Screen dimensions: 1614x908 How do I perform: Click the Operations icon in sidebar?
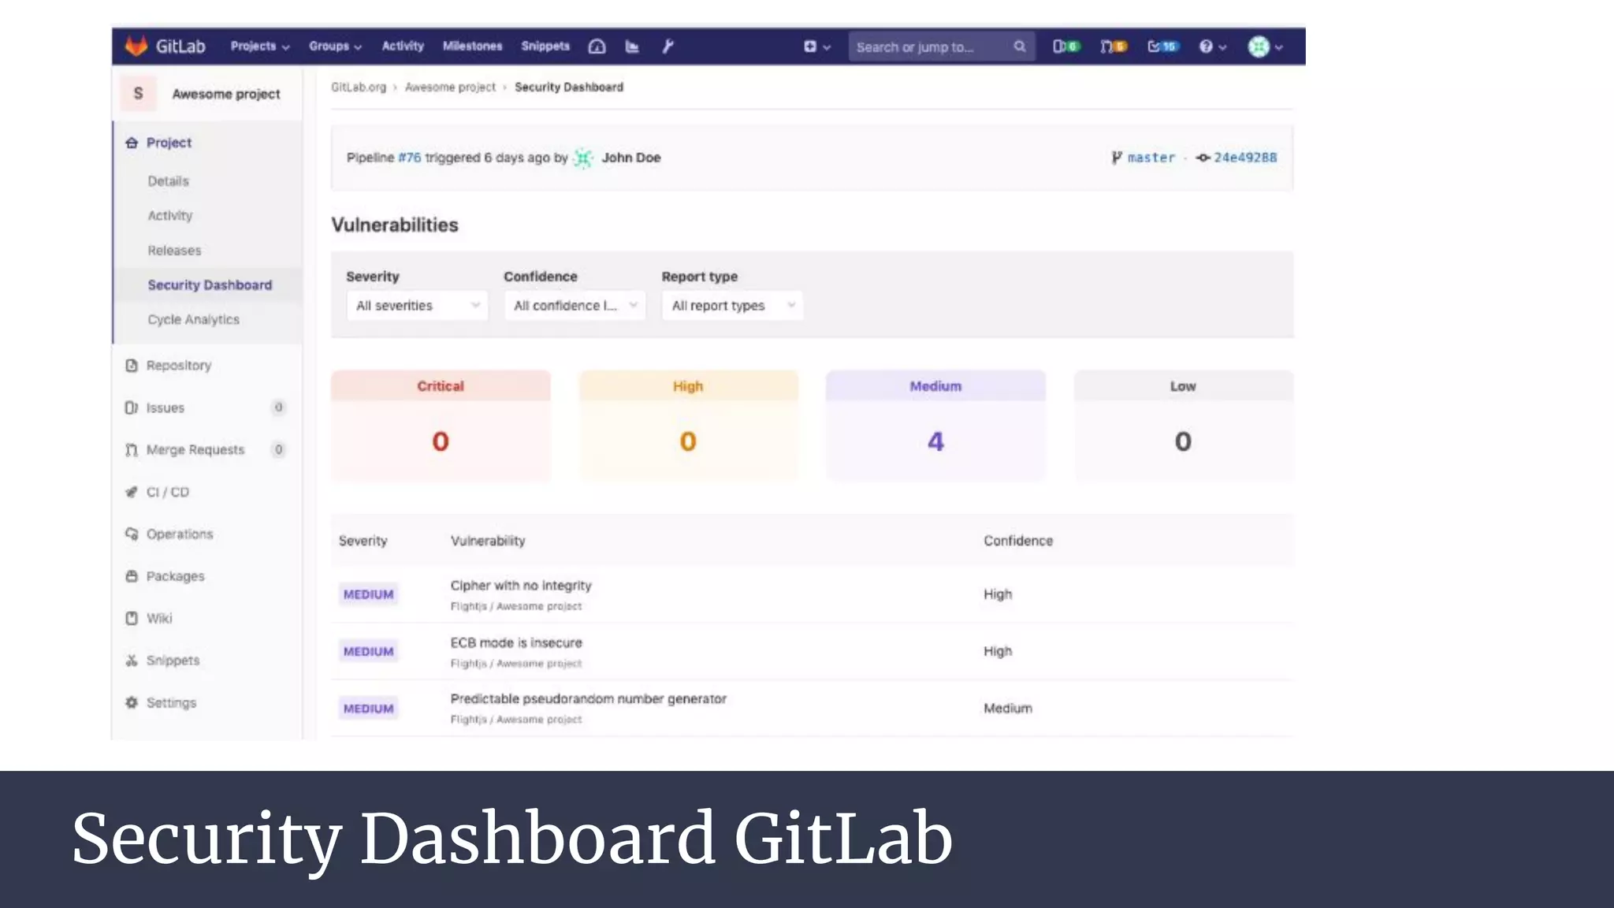pyautogui.click(x=132, y=534)
